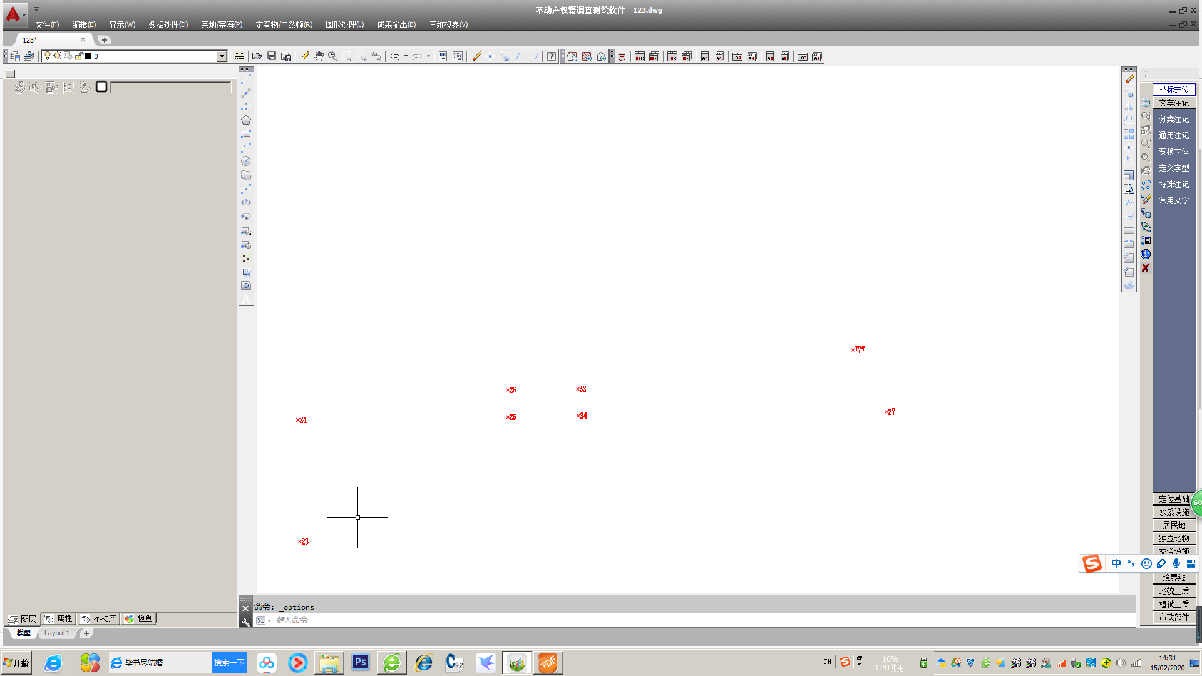Select the array grid tool in right toolbar
The width and height of the screenshot is (1202, 676).
click(1129, 134)
